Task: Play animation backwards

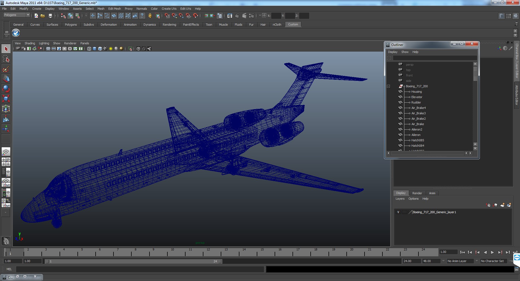Action: [x=485, y=252]
